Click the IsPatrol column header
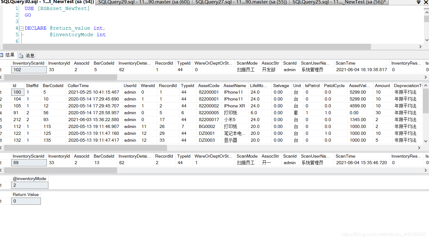 click(313, 86)
